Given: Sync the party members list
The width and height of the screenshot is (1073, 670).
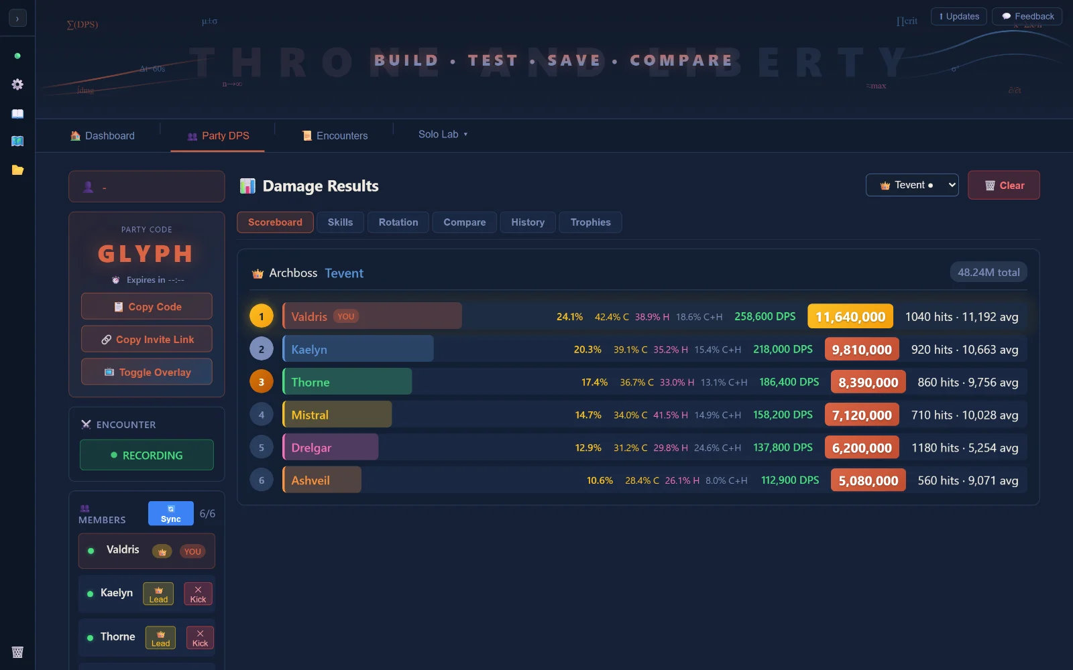Looking at the screenshot, I should click(170, 513).
